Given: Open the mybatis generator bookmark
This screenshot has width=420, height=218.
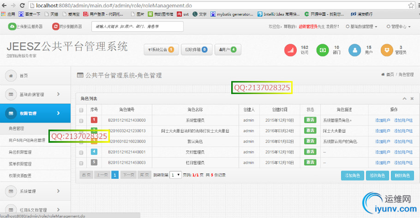Looking at the screenshot, I should click(232, 14).
